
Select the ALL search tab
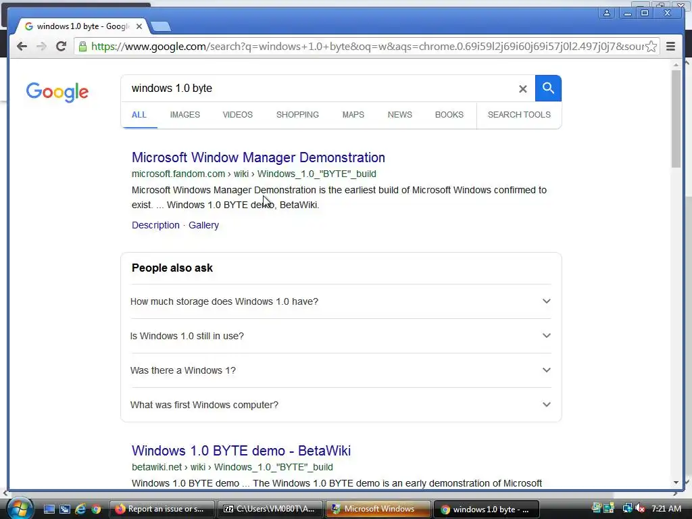point(139,115)
